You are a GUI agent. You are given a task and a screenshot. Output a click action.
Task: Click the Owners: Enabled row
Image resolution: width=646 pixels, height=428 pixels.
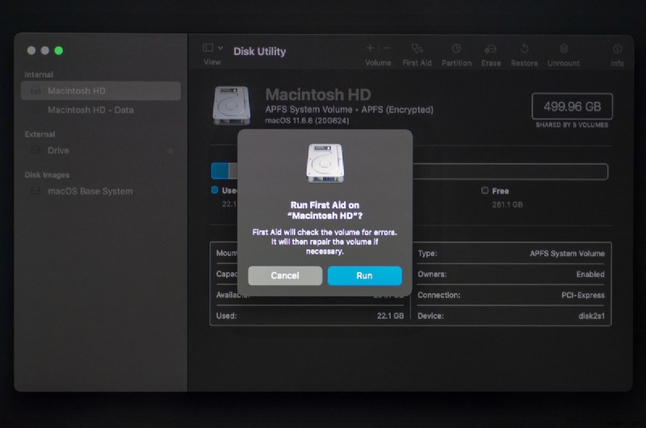click(511, 275)
